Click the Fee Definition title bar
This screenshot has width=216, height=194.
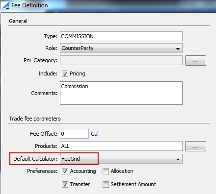point(108,5)
